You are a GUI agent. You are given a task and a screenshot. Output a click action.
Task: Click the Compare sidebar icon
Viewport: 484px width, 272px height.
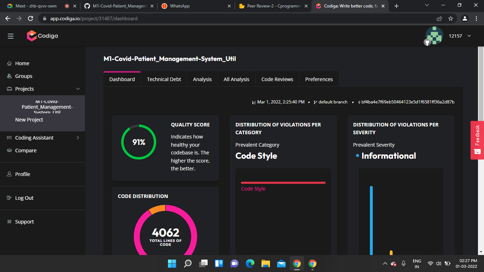9,150
